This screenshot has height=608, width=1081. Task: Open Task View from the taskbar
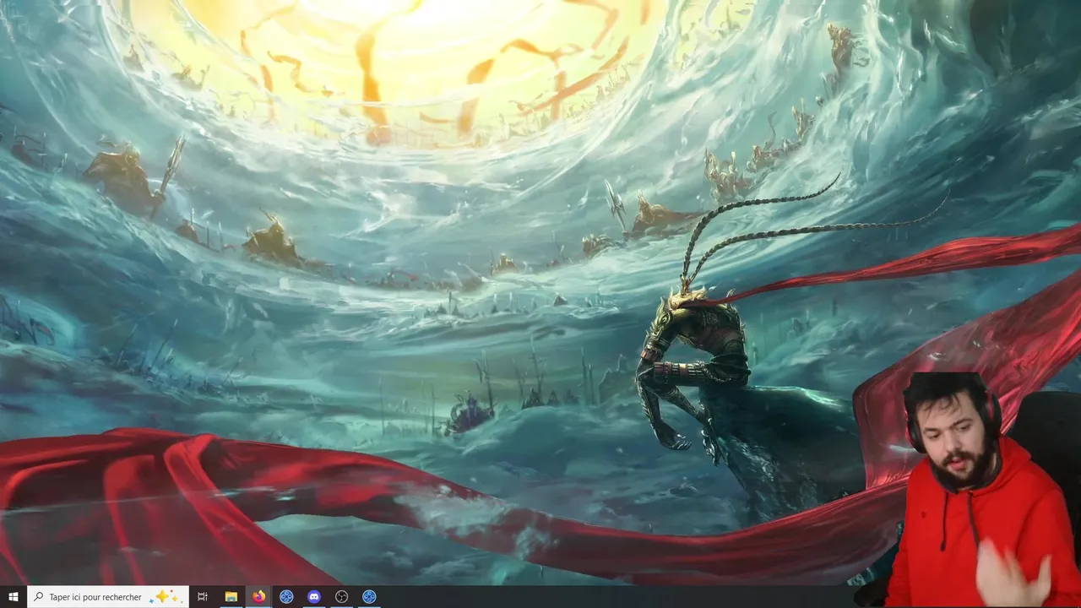203,597
